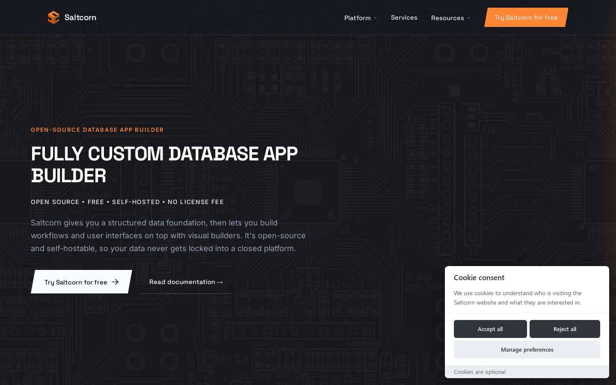Click the Saltcorn description paragraph
The image size is (616, 385).
coord(168,236)
